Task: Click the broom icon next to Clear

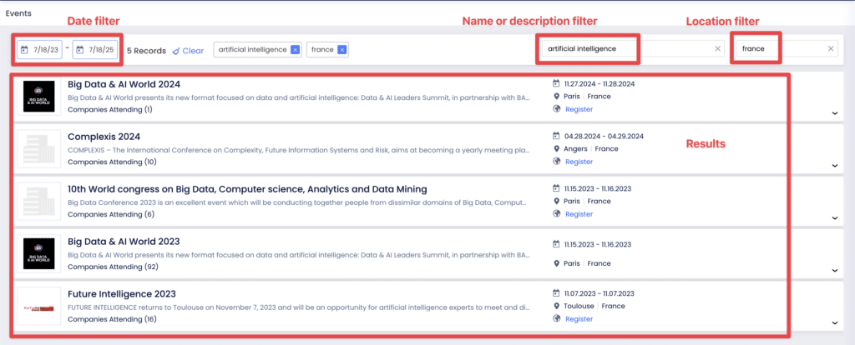Action: 176,51
